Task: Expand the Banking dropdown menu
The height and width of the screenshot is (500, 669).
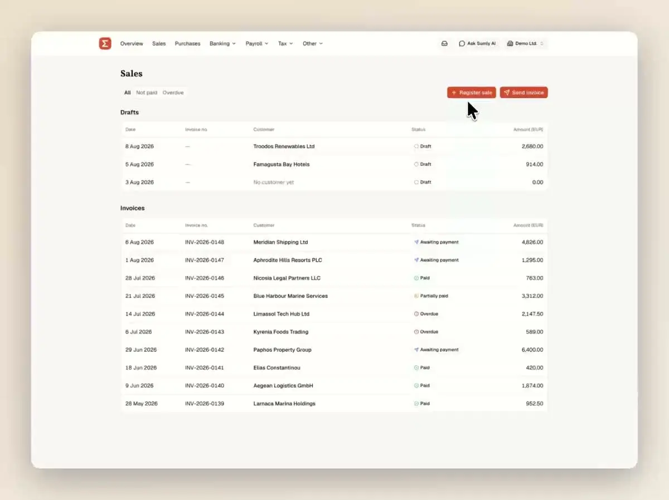Action: 222,43
